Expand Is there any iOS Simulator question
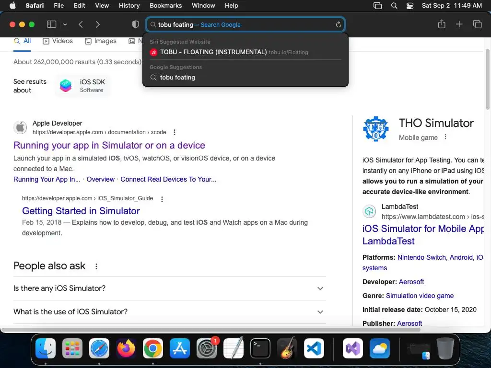491x368 pixels. pos(170,288)
